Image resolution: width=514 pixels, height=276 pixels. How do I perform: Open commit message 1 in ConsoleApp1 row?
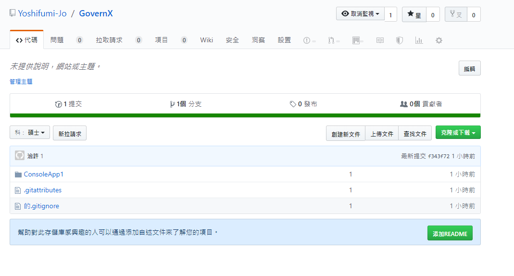pos(351,174)
